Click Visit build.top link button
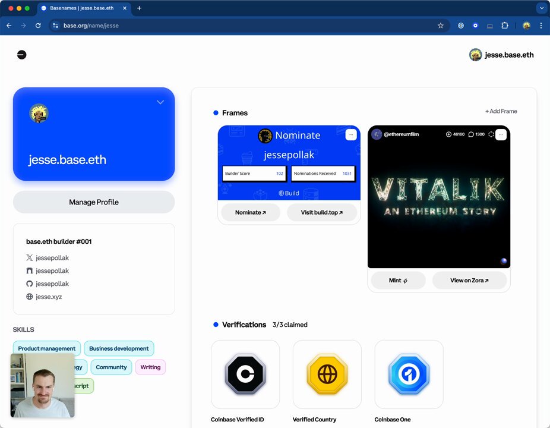Screen dimensions: 550x428 [322, 212]
